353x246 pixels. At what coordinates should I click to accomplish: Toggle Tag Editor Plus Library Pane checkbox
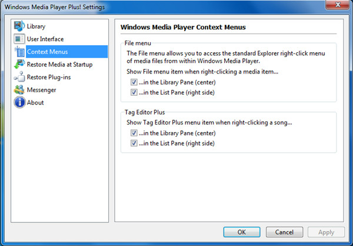click(134, 133)
